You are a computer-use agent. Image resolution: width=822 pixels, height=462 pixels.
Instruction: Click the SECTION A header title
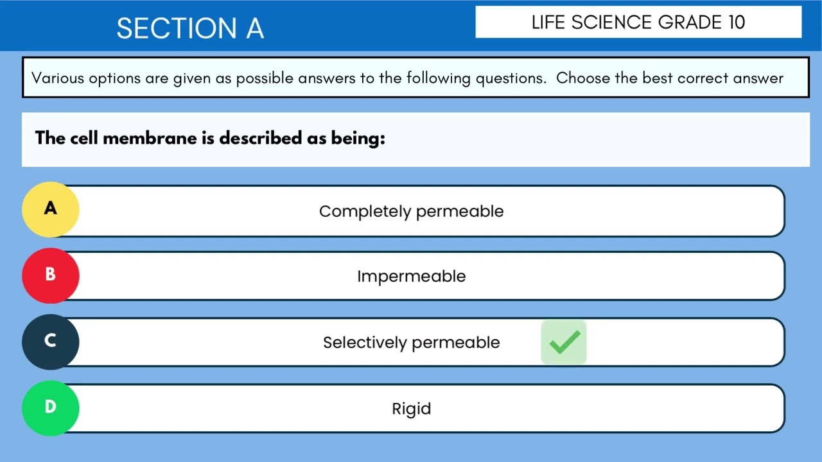click(190, 28)
